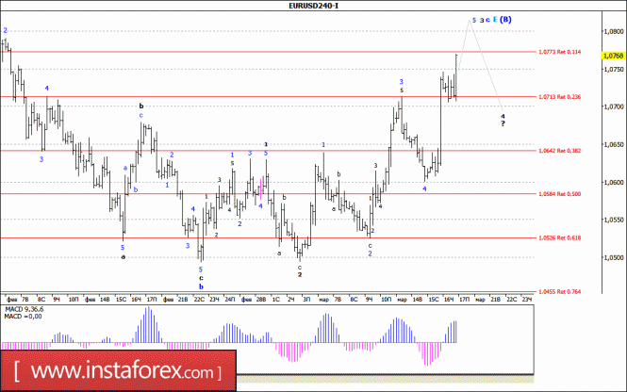627x392 pixels.
Task: Click the 1,0800 price axis label
Action: point(614,31)
